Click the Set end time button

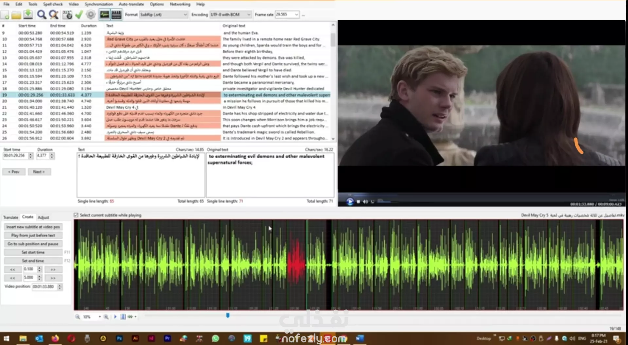click(x=33, y=261)
